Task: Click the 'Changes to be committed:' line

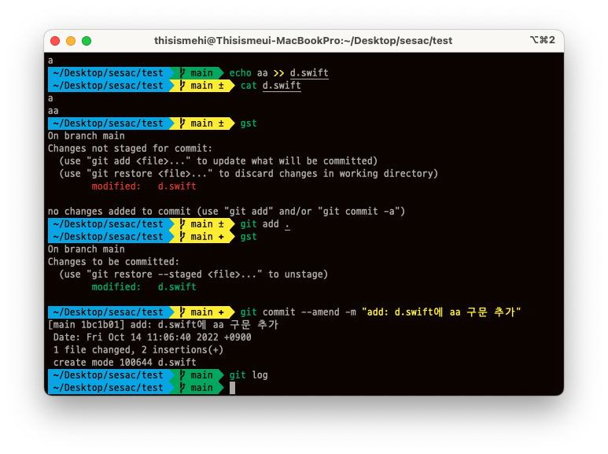Action: 113,262
